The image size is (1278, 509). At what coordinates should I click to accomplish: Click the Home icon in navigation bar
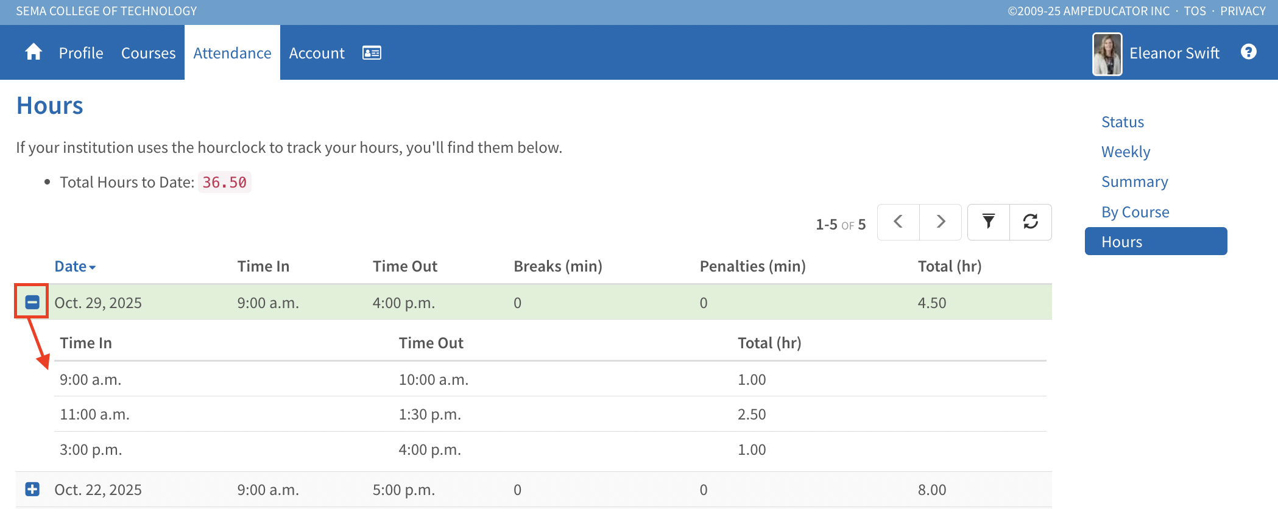coord(34,52)
